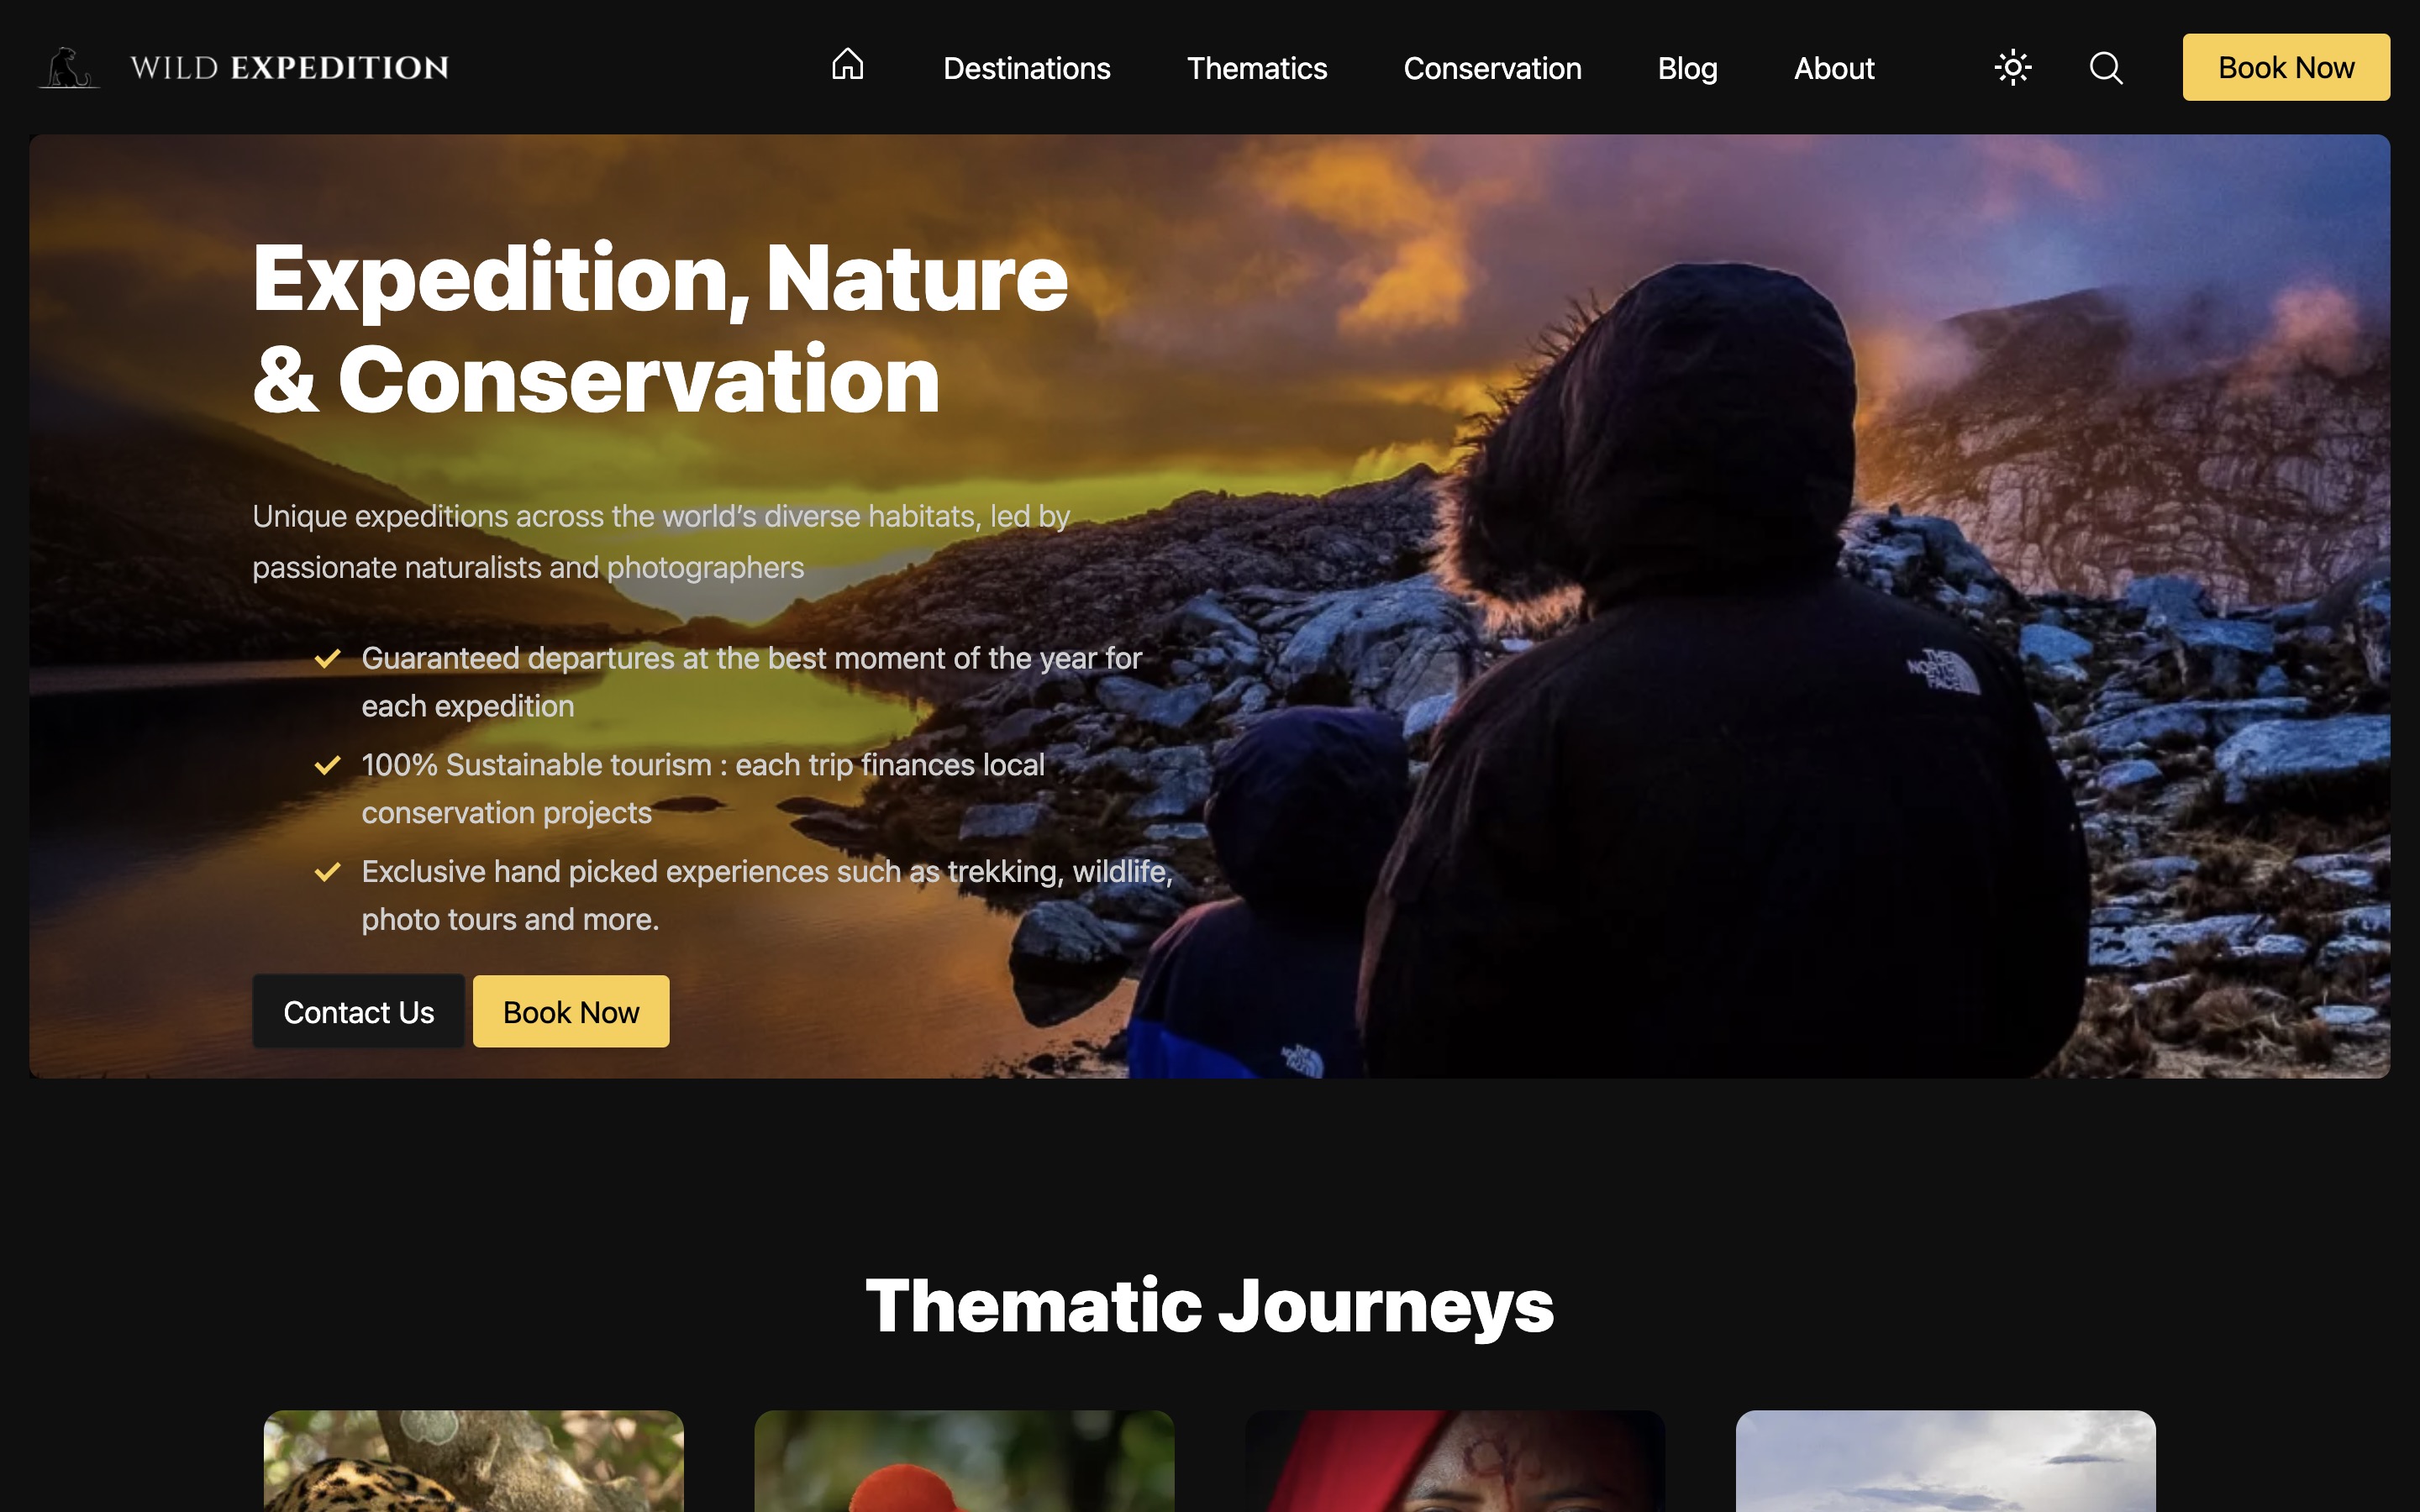The width and height of the screenshot is (2420, 1512).
Task: Open the red-veiled face journey thumbnail
Action: [1455, 1461]
